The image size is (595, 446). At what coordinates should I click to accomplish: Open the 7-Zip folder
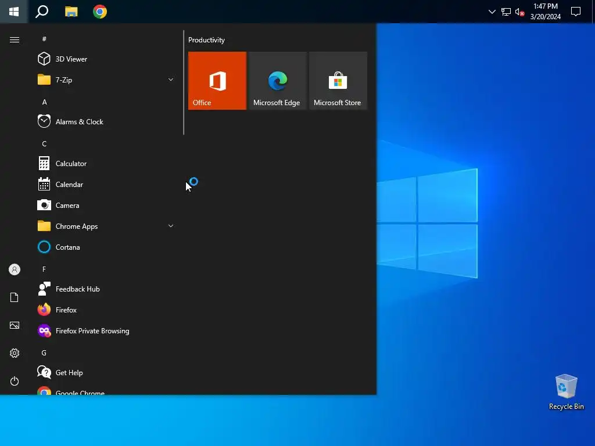105,80
